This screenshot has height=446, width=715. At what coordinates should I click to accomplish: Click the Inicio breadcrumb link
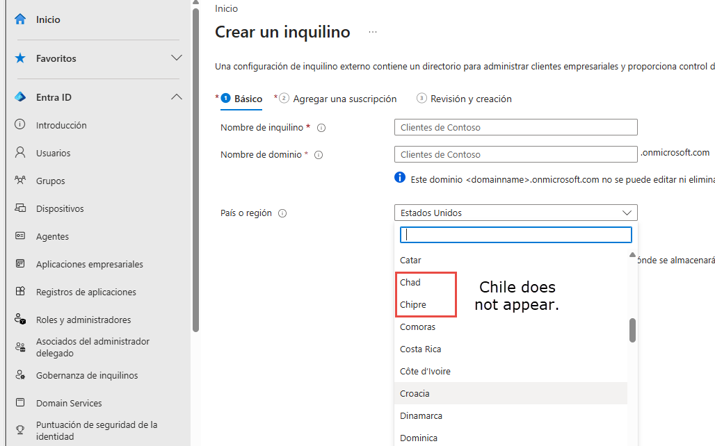point(226,8)
